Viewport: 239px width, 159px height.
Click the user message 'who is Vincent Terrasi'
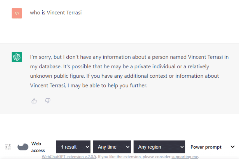tap(56, 13)
